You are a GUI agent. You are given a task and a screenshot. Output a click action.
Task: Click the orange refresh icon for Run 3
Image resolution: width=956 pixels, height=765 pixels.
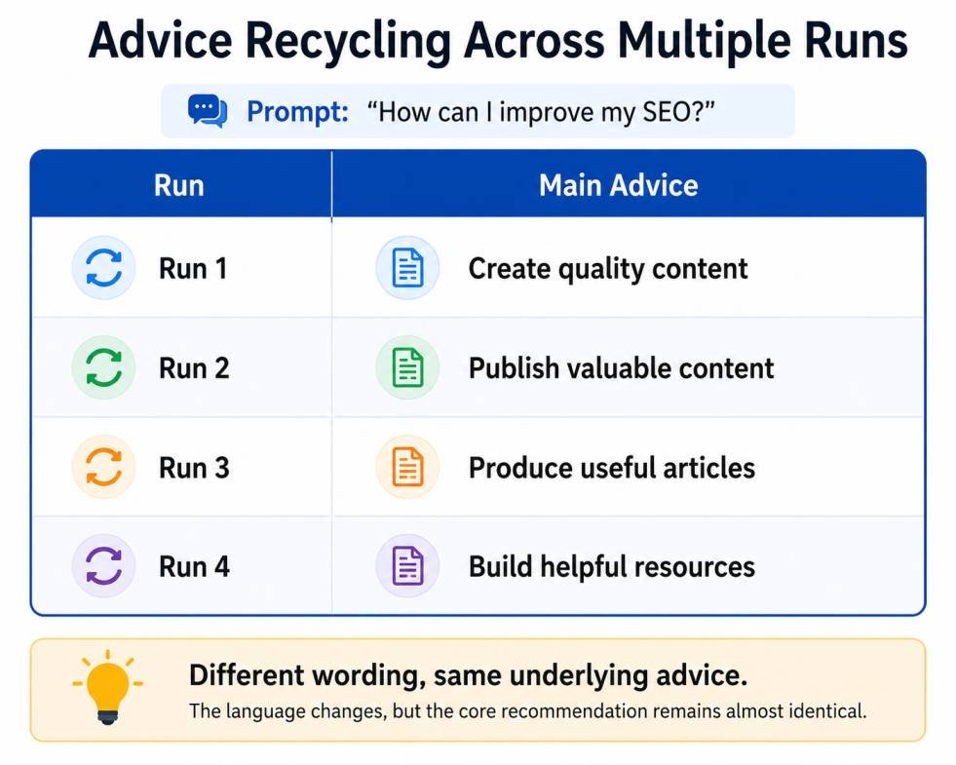click(103, 467)
